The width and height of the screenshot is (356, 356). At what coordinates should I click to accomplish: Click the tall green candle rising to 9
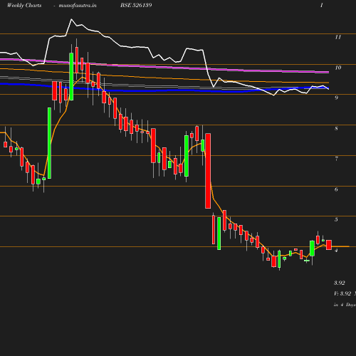[49, 143]
